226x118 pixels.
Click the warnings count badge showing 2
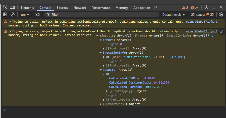tap(185, 8)
